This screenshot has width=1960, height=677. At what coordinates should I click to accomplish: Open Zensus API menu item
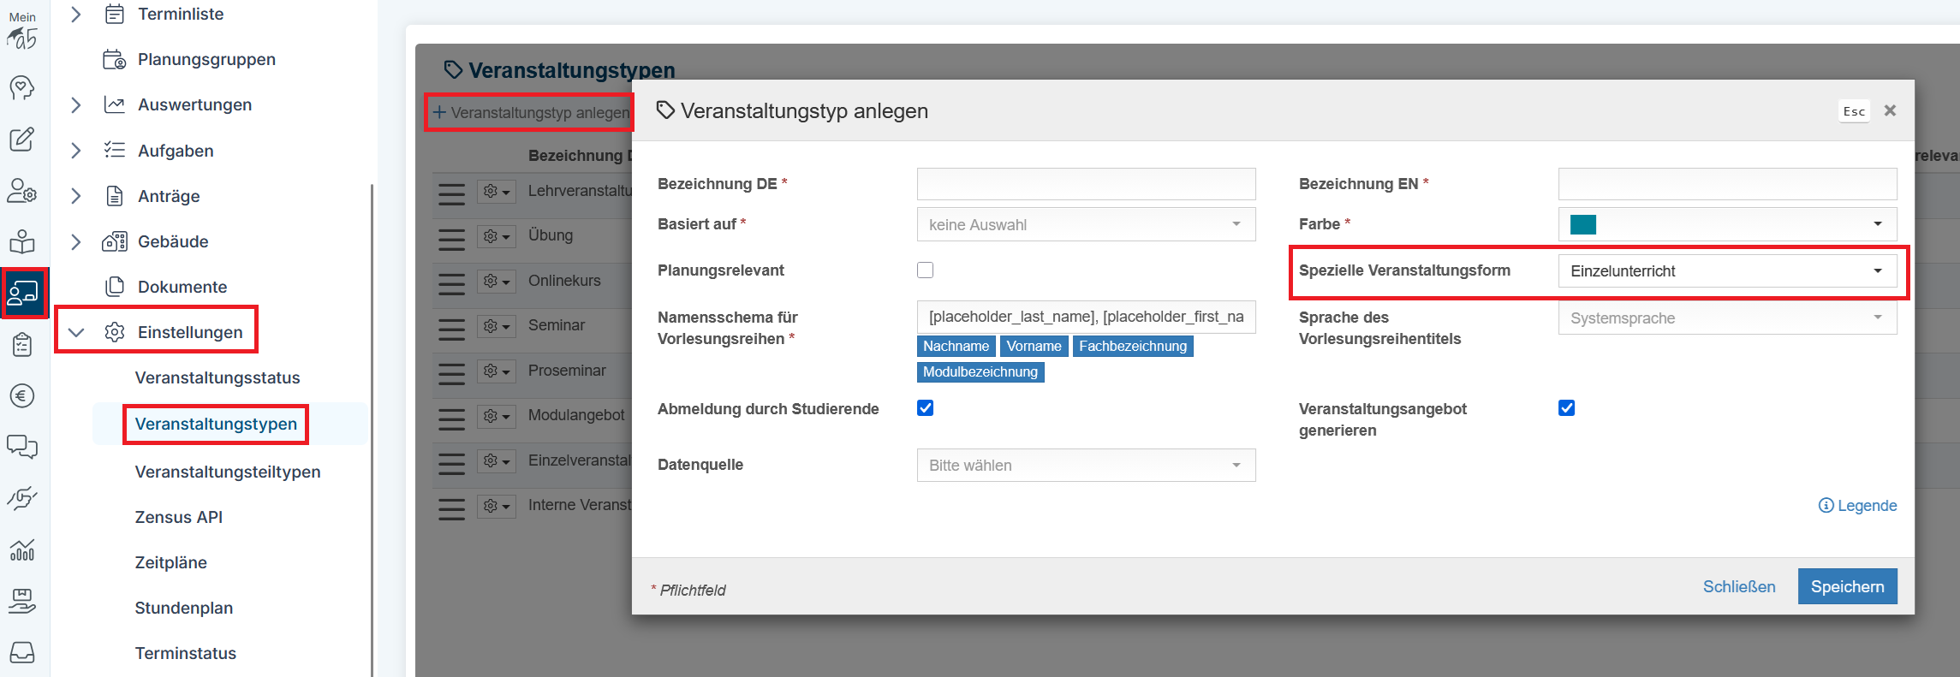click(x=178, y=517)
